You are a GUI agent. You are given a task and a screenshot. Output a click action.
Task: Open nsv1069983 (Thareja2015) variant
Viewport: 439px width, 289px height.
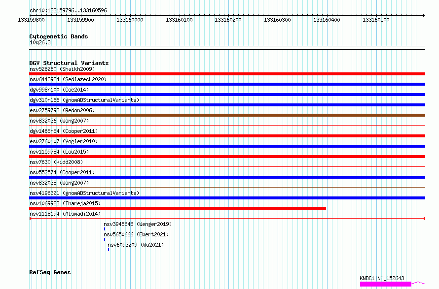coord(65,203)
